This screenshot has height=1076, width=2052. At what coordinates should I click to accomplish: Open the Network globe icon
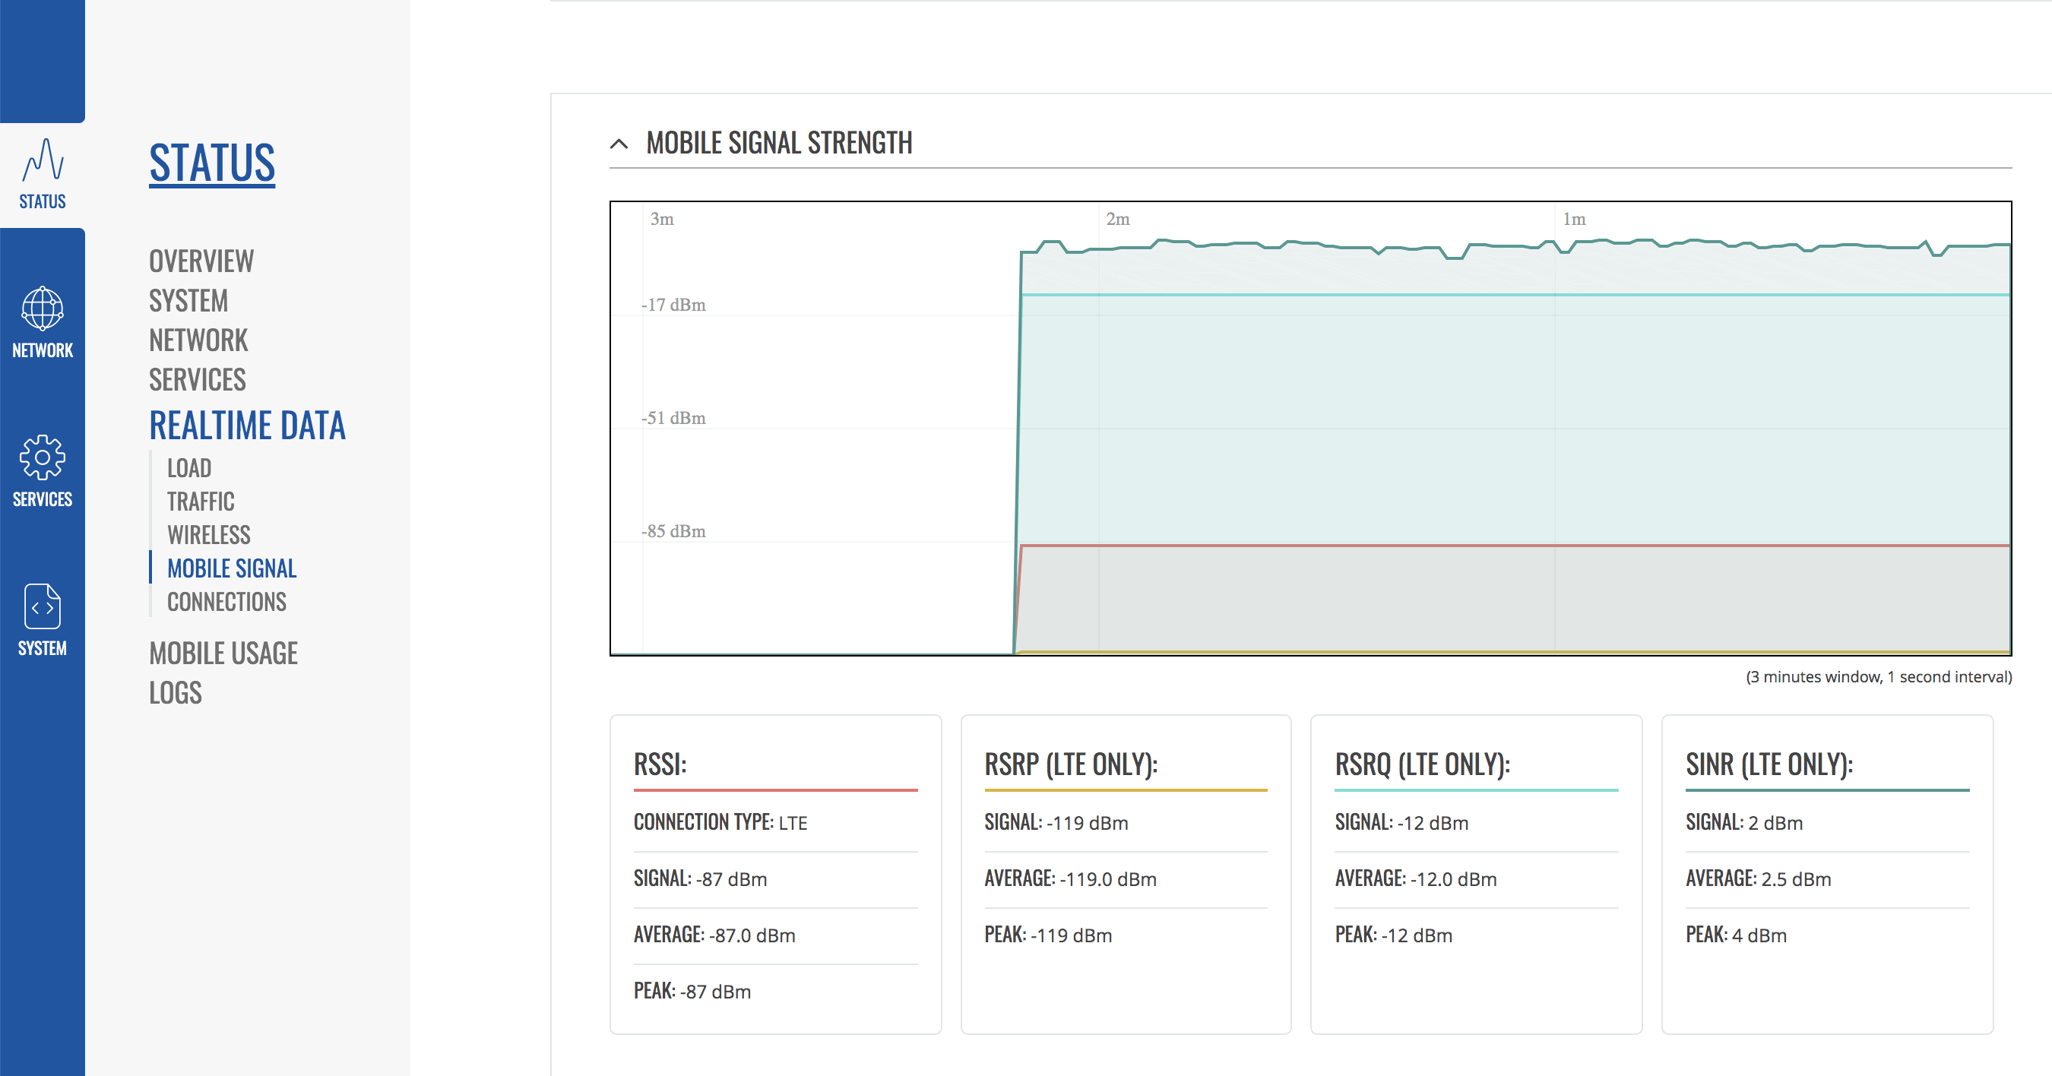pyautogui.click(x=43, y=309)
